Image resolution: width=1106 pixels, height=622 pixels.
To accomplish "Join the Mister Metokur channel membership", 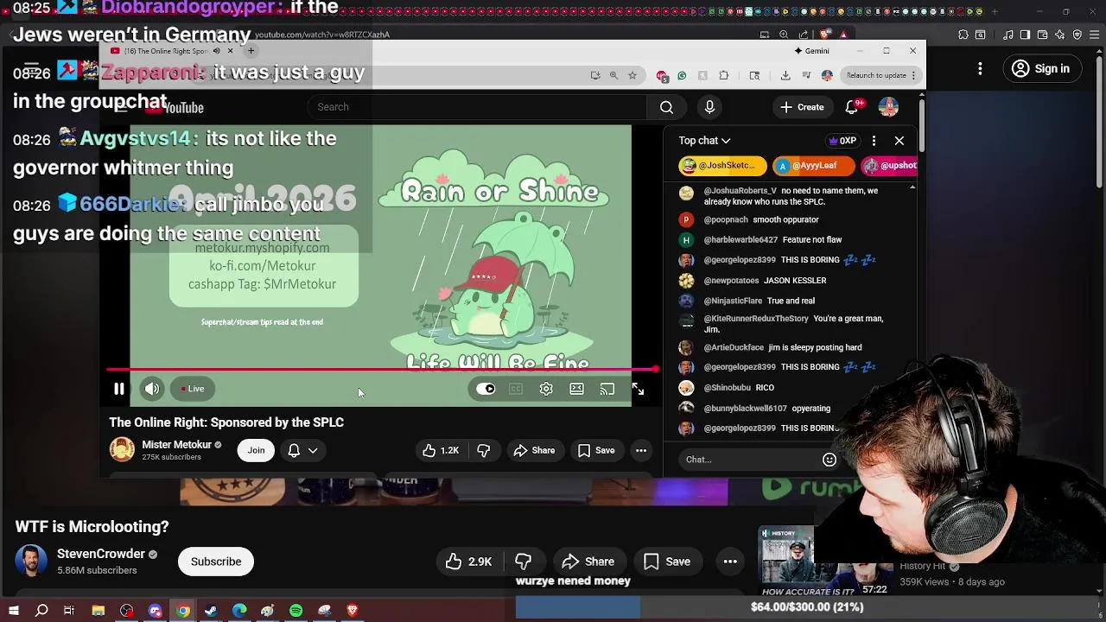I will point(256,450).
